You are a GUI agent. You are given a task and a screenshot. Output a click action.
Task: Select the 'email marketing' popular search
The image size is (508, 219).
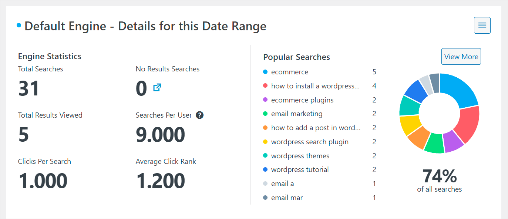point(297,114)
